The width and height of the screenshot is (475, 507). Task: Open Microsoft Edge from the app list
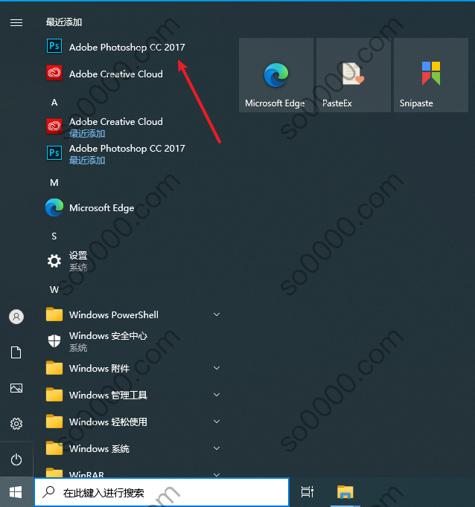133,207
